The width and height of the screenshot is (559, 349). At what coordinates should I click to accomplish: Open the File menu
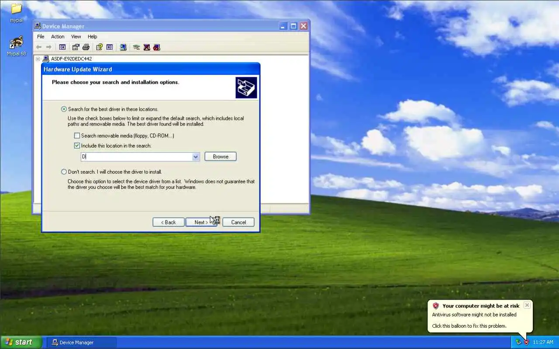pos(41,37)
